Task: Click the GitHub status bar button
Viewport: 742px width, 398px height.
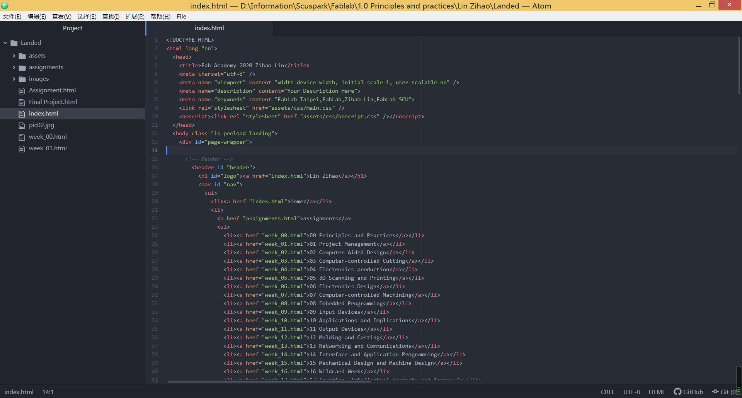Action: (x=689, y=392)
